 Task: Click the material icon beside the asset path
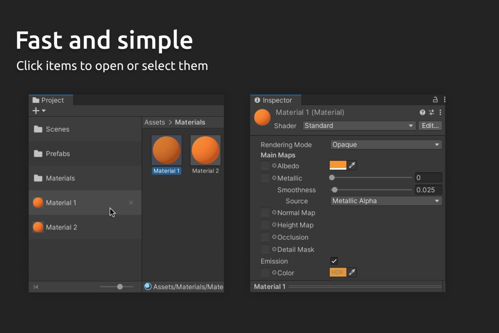tap(148, 286)
